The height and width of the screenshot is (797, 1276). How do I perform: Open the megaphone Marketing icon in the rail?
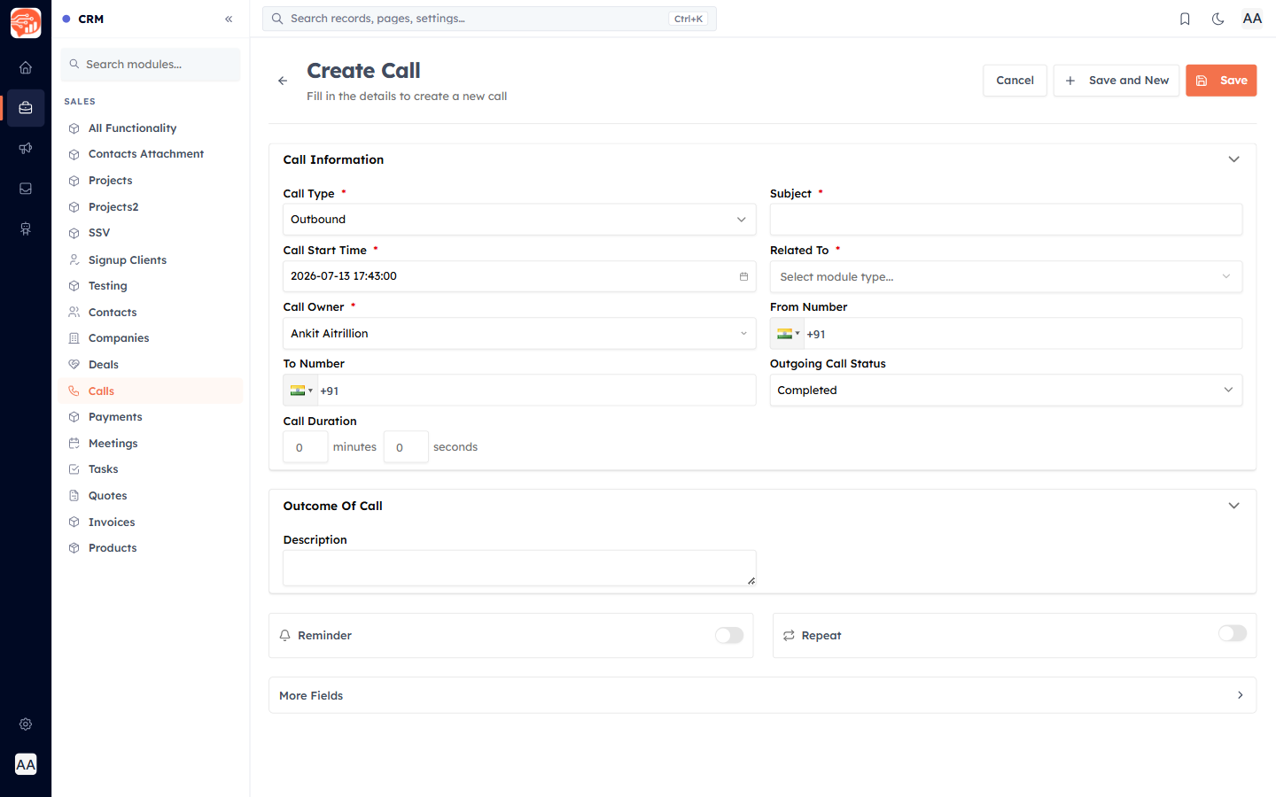pos(26,148)
